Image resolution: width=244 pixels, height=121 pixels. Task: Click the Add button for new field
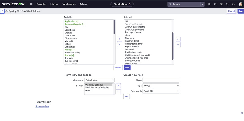(127, 97)
